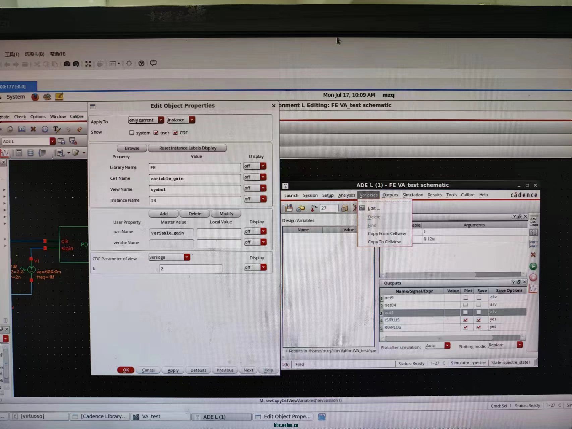Switch to Cadence Library taskbar item

pos(100,417)
